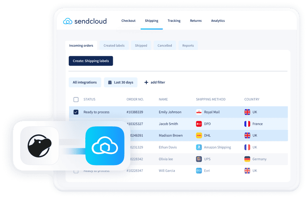Viewport: 307px width, 198px height.
Task: Click the ORDER NO. column header
Action: tap(135, 99)
